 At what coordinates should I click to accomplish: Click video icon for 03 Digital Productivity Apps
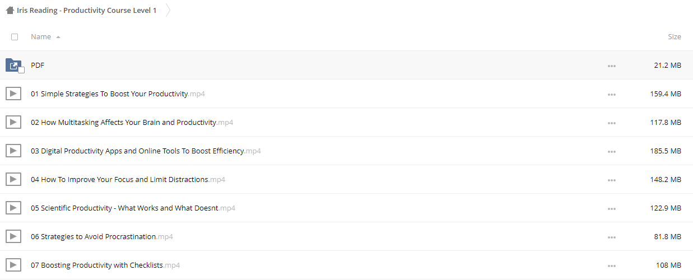coord(13,151)
